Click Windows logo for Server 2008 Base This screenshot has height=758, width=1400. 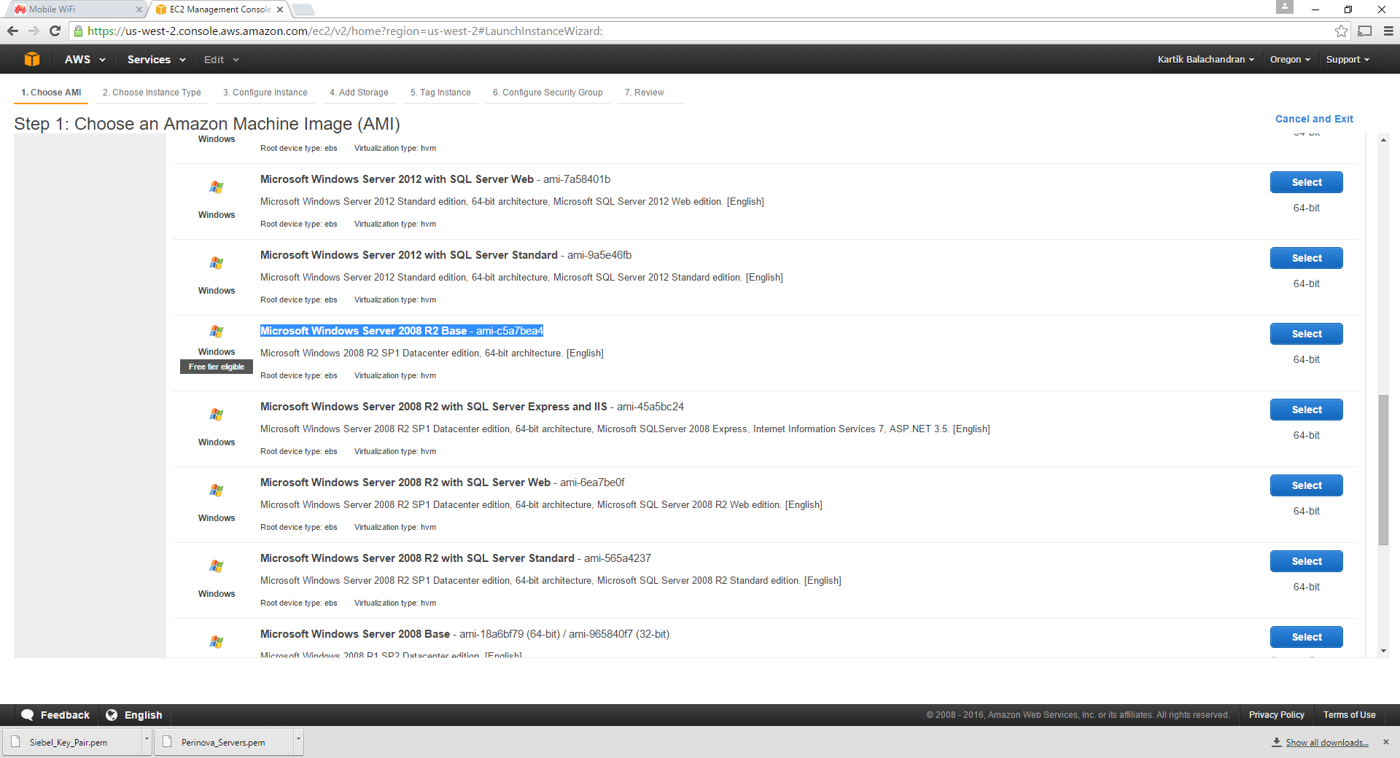click(x=217, y=642)
